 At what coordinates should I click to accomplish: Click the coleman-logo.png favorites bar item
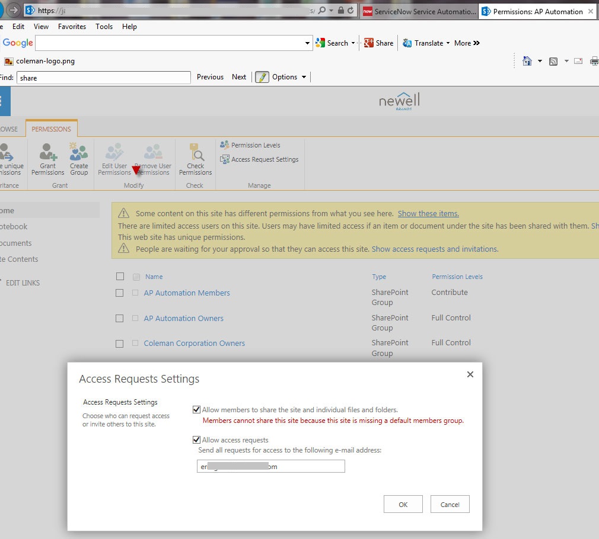[40, 61]
